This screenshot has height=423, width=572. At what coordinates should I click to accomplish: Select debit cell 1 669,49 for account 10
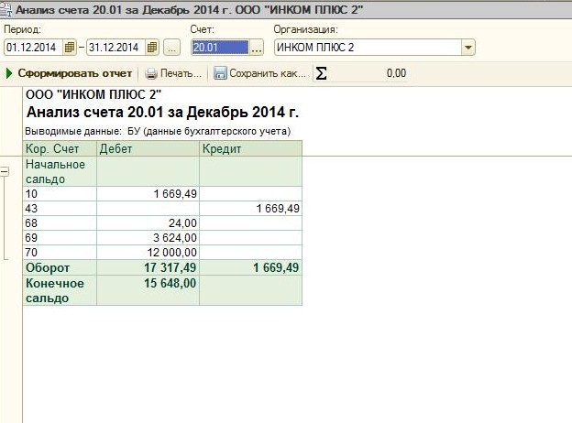coord(148,194)
